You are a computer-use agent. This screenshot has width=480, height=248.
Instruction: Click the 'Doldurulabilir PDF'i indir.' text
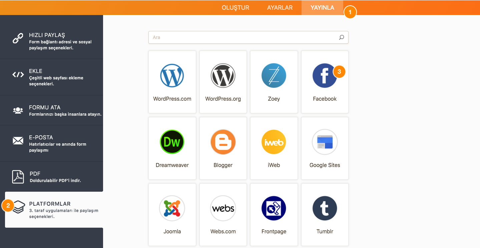pyautogui.click(x=55, y=180)
